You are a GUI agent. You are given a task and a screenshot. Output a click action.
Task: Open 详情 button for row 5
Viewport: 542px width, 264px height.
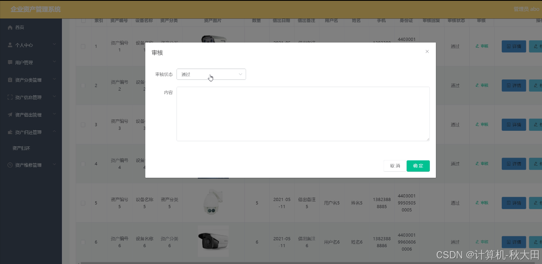pos(514,203)
